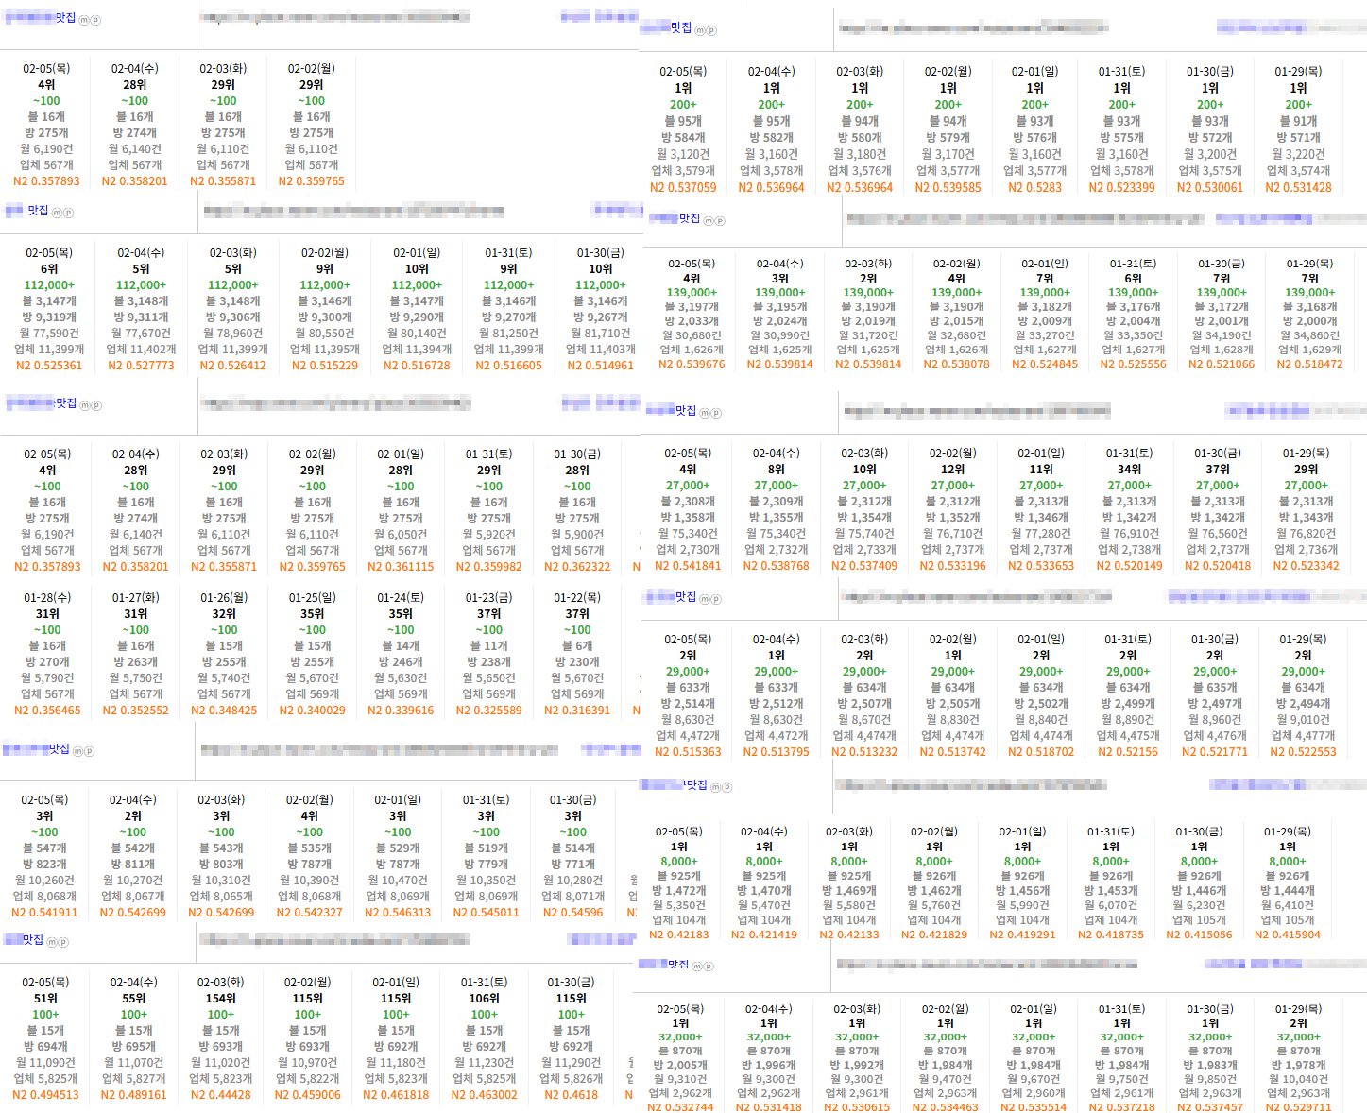Open the 맛집 keyword link above the 139,000+ table
1367x1113 pixels.
pos(690,218)
